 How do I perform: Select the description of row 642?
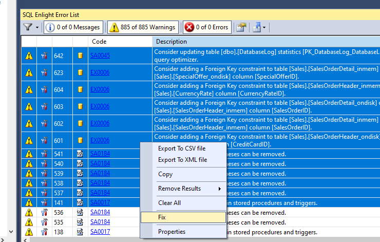pos(266,55)
